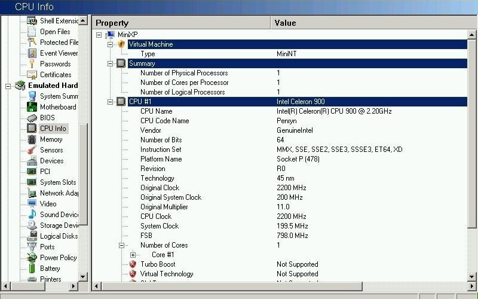Click the Emulated Hardware category icon
The width and height of the screenshot is (478, 299).
click(20, 86)
